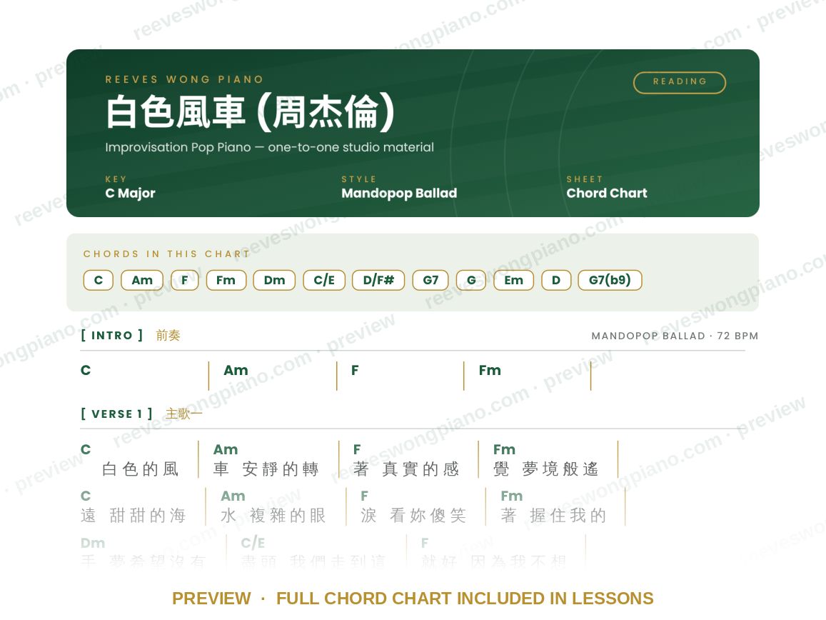Select the F chord chip
The image size is (826, 620).
[185, 280]
